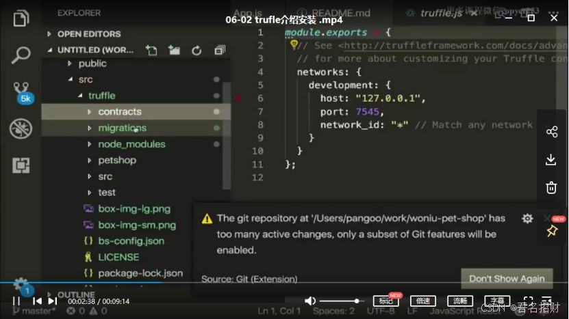The image size is (569, 319).
Task: Mute the video volume speaker icon
Action: tap(310, 301)
